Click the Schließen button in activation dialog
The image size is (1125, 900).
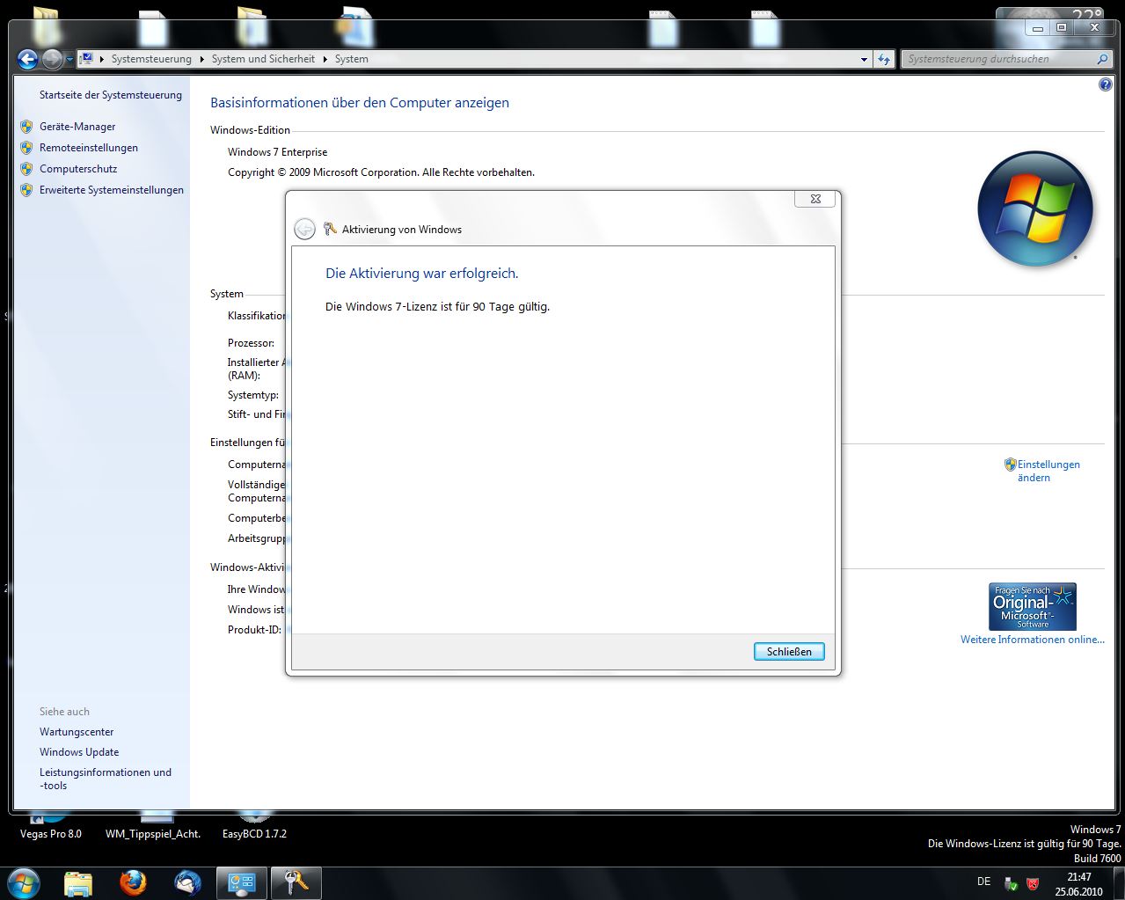click(x=789, y=651)
